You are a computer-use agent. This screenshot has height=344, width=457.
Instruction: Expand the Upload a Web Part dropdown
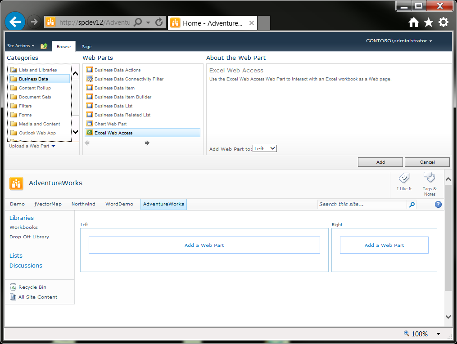point(32,146)
